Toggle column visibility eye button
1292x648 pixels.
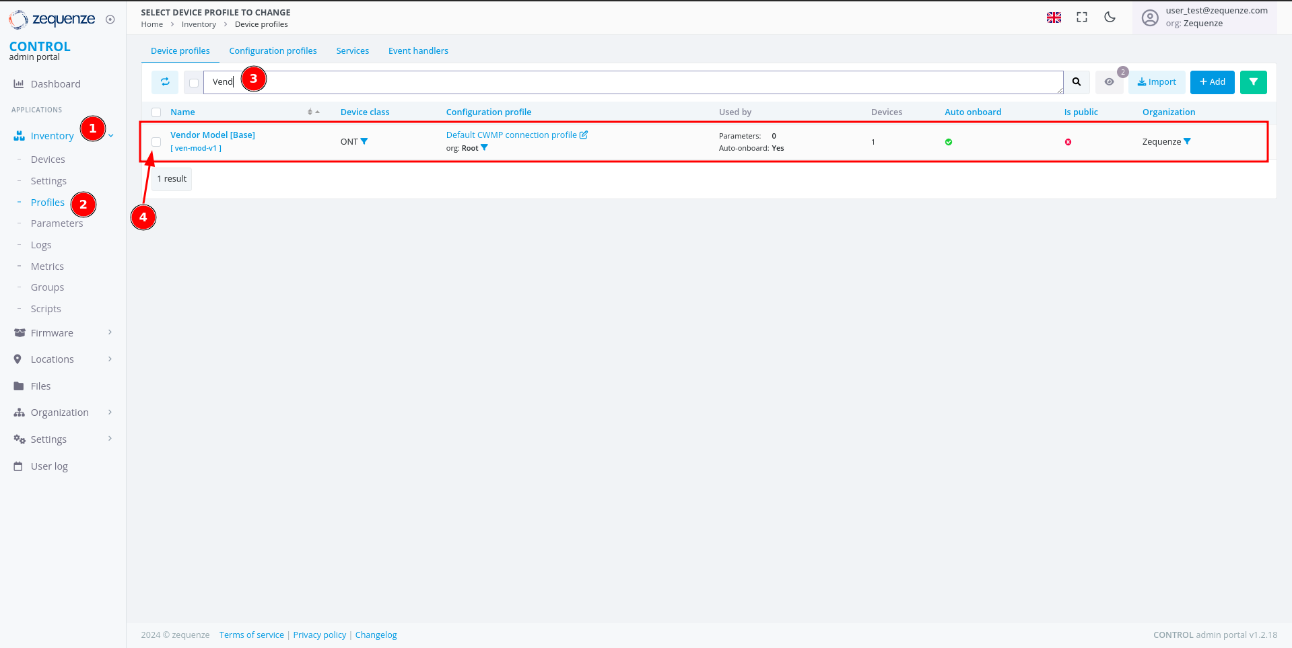coord(1109,82)
